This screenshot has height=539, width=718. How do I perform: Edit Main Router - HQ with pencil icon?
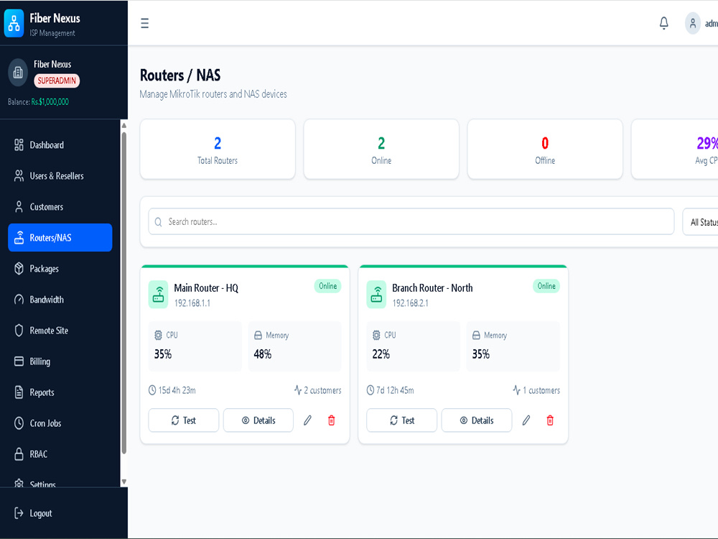(x=308, y=420)
